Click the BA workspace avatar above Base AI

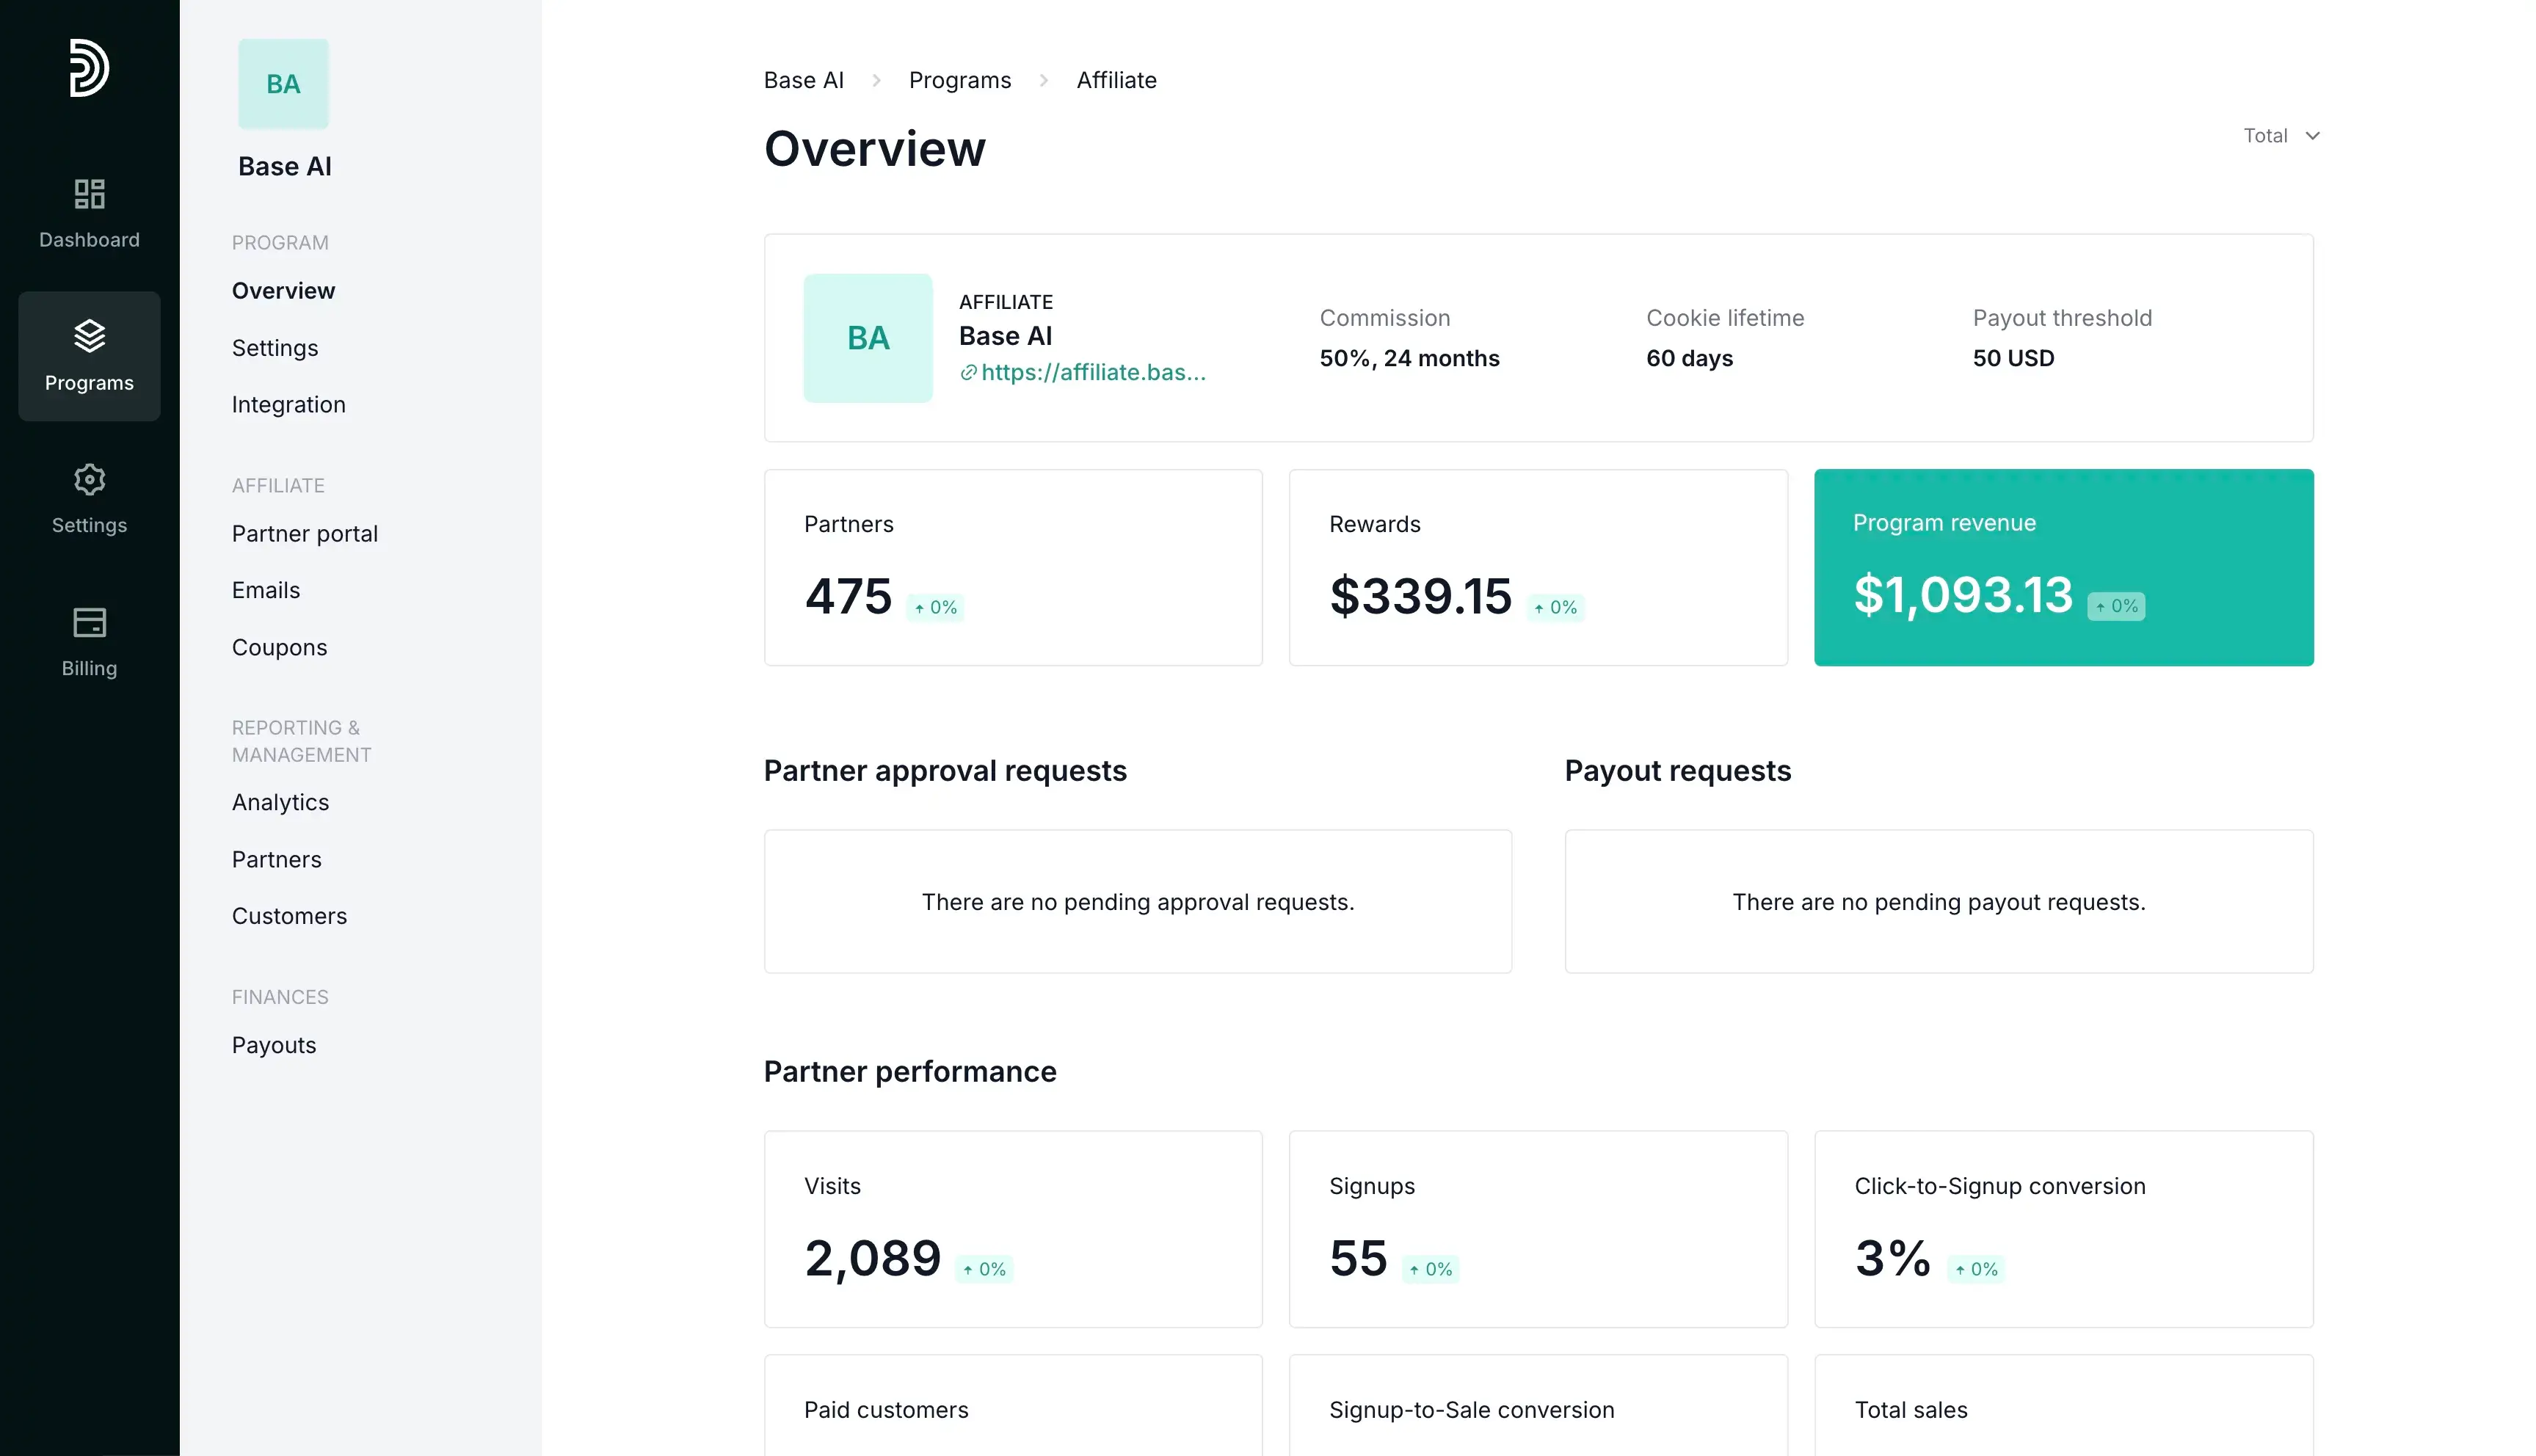(283, 83)
